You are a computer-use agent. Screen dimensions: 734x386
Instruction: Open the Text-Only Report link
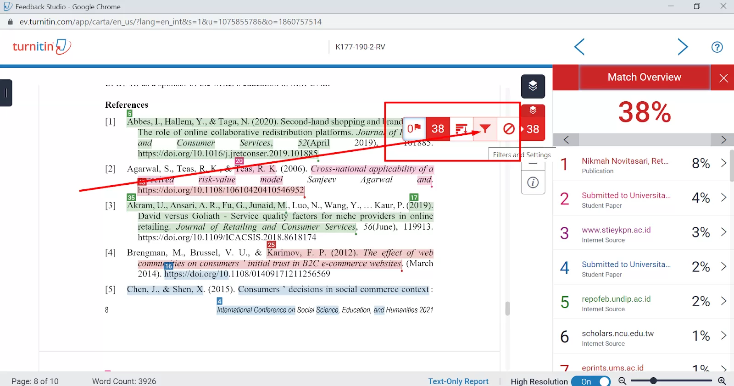(458, 381)
